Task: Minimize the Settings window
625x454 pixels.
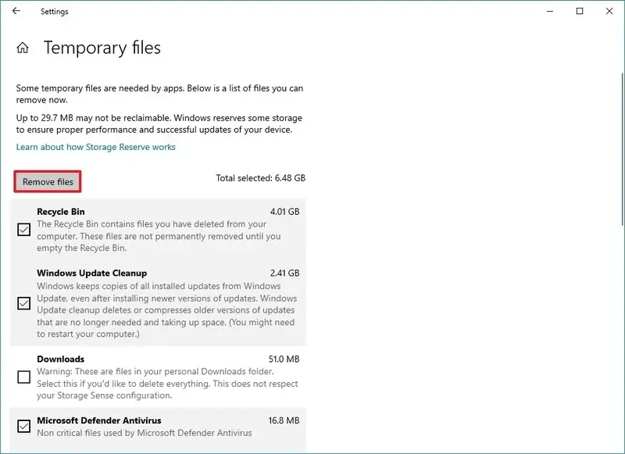Action: [544, 11]
